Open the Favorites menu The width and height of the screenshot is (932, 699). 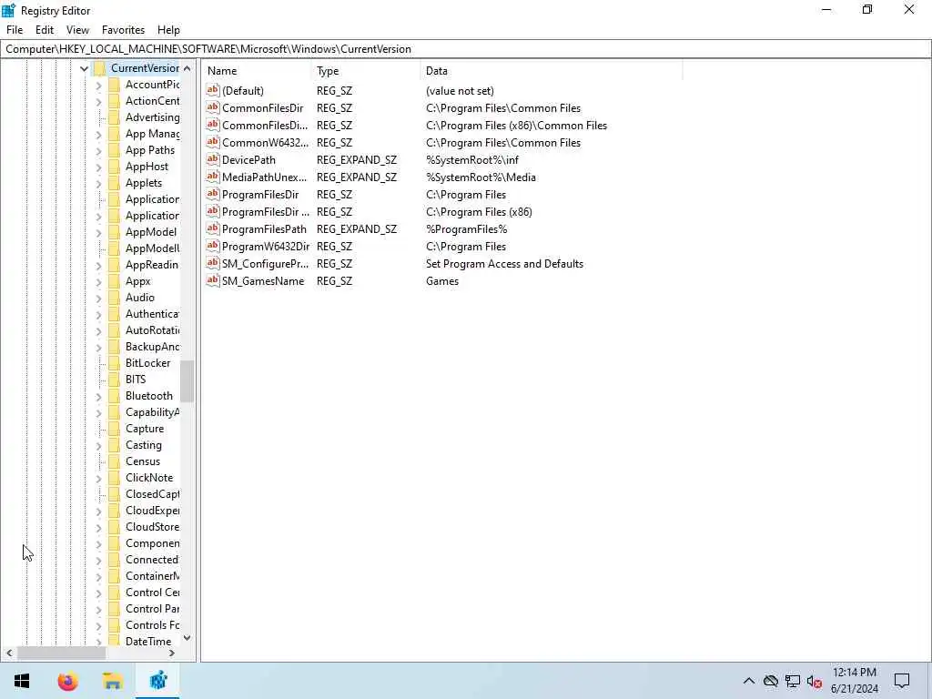point(123,30)
